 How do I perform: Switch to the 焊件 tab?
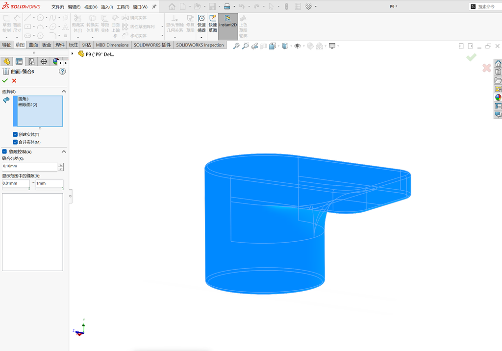click(x=60, y=45)
